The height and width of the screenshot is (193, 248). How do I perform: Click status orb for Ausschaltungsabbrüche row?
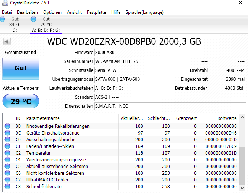click(7, 139)
